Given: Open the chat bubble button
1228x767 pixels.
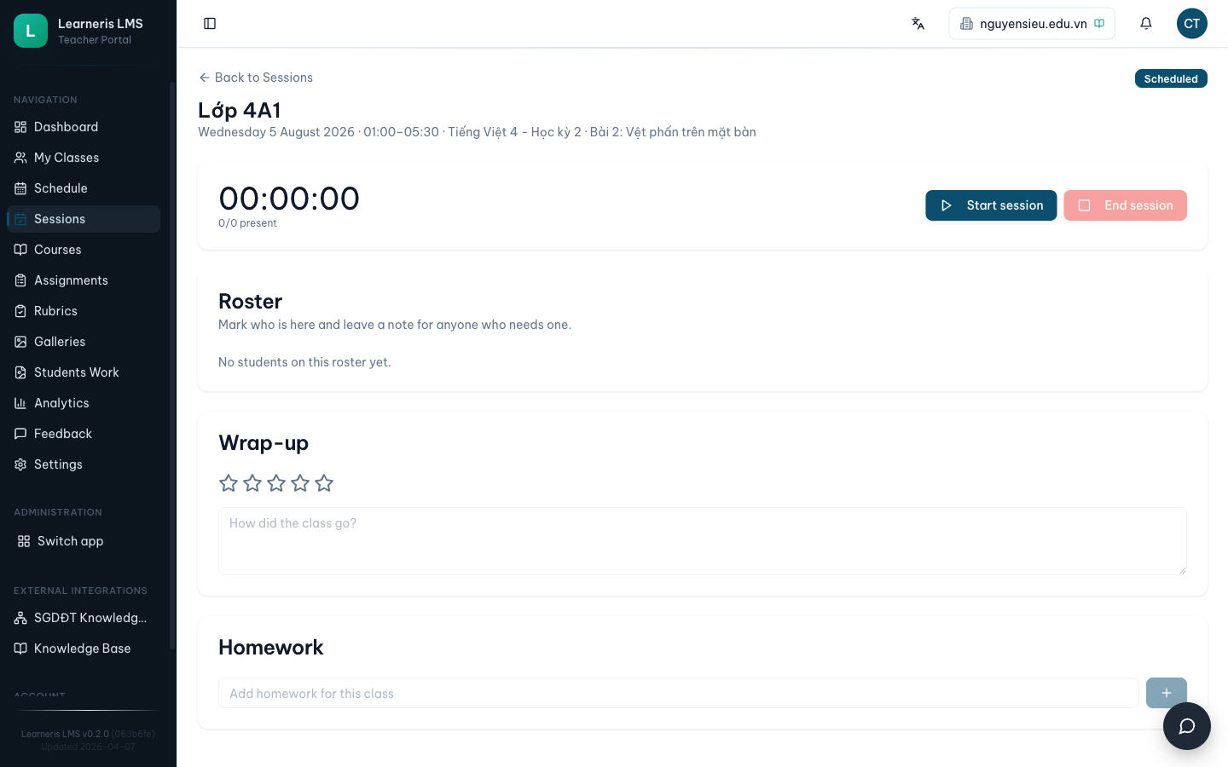Looking at the screenshot, I should click(x=1187, y=726).
